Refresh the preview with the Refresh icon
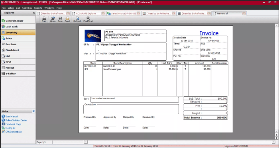Viewport: 279px width, 148px height. 77,19
